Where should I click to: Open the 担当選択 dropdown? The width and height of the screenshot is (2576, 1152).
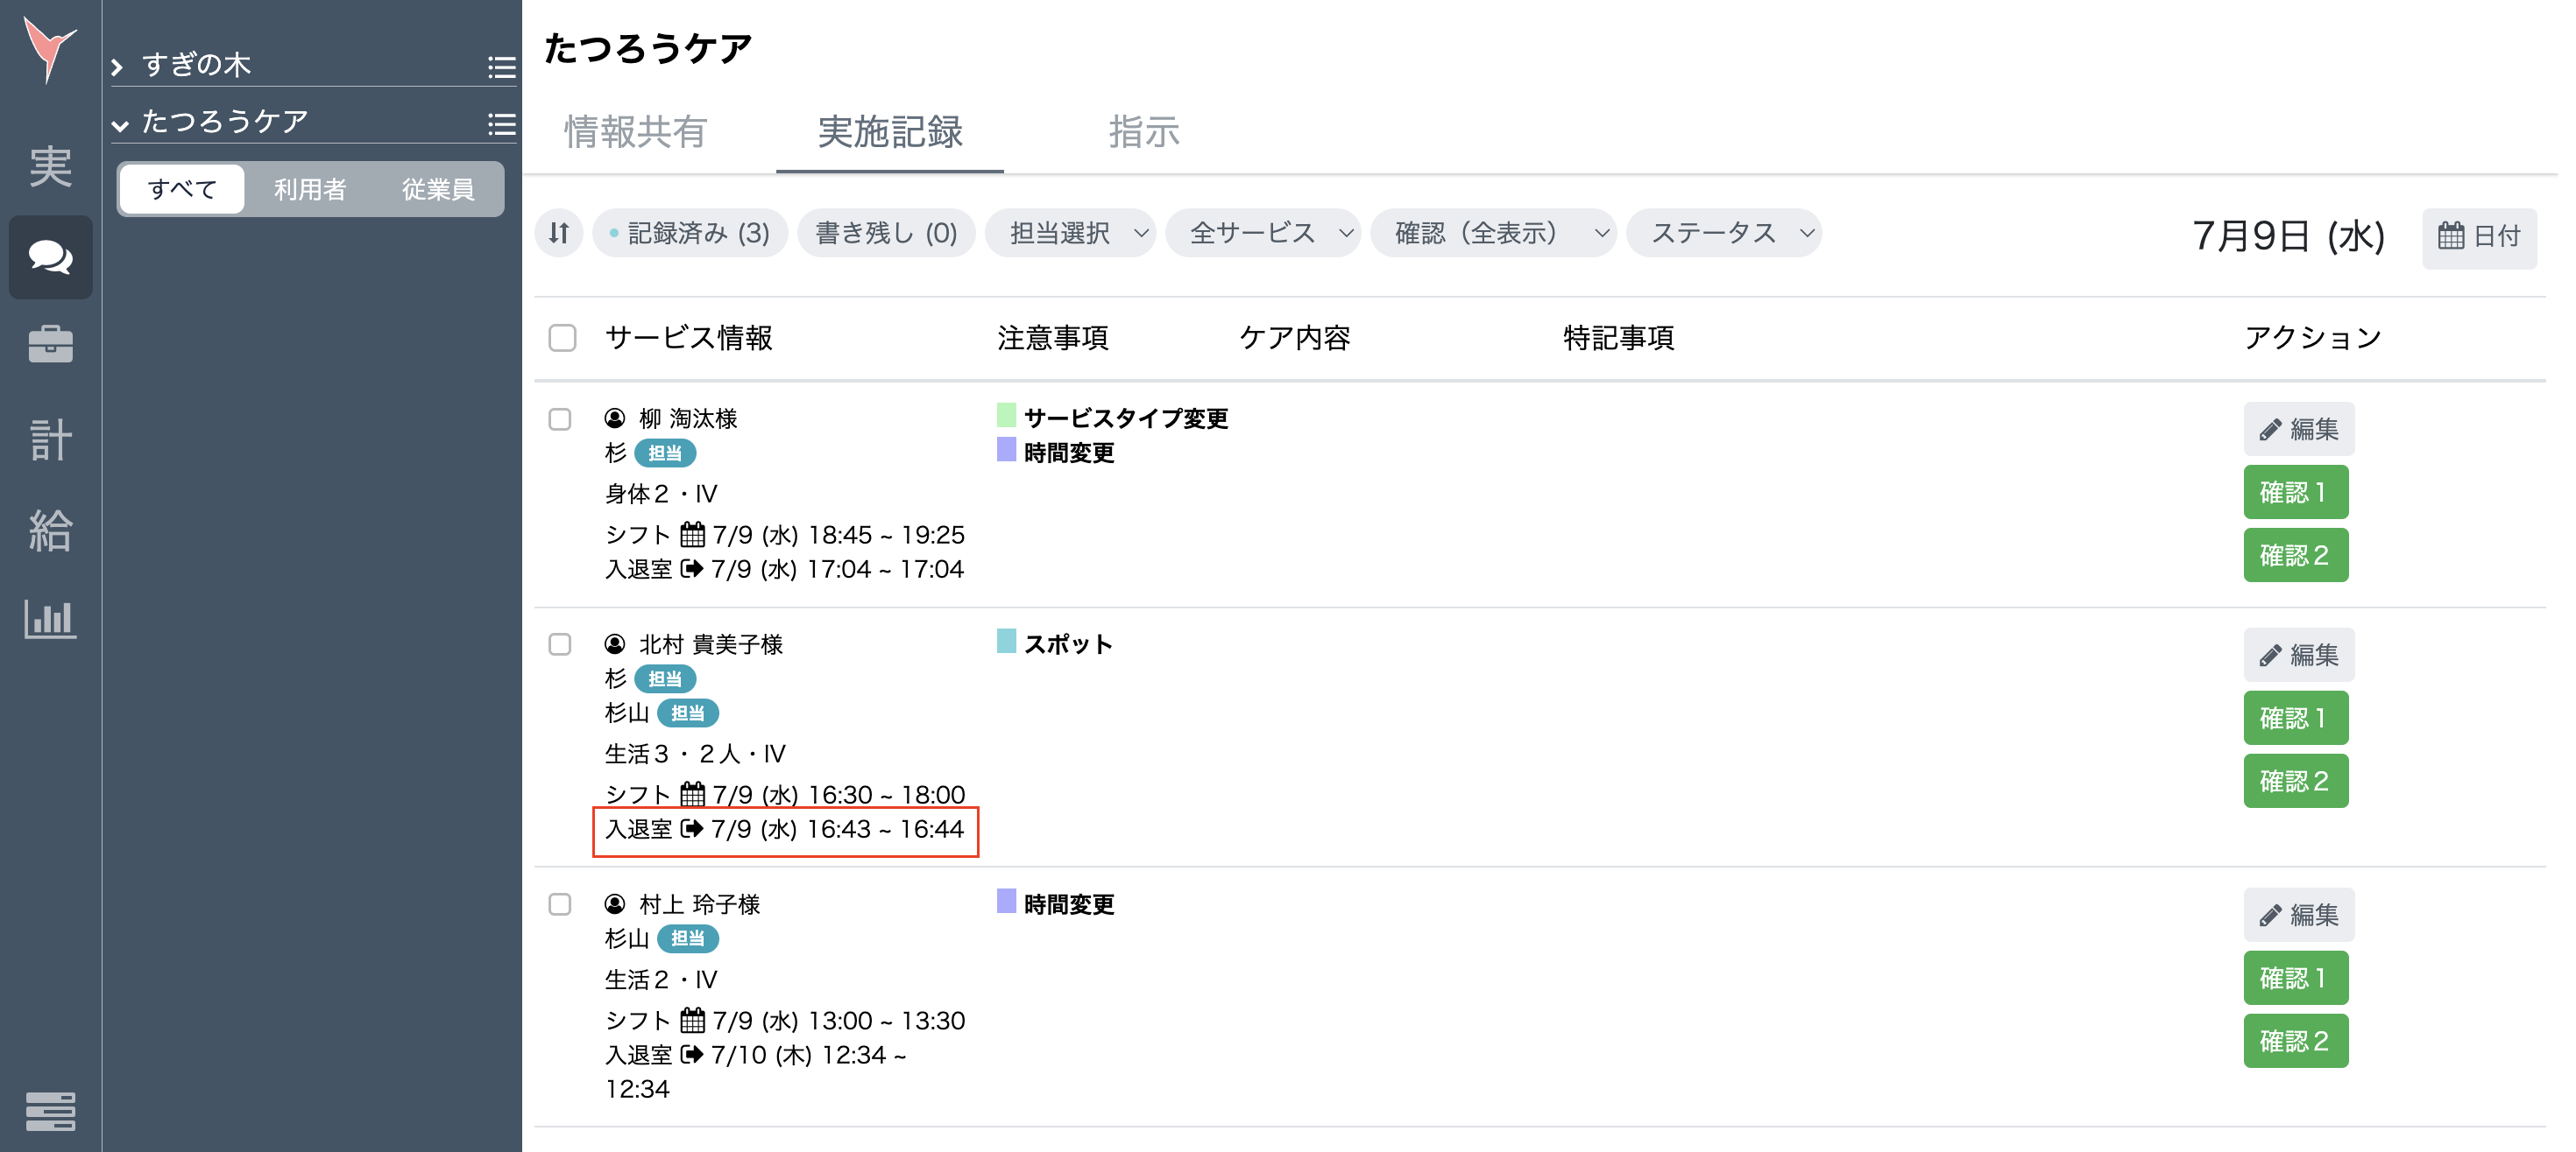point(1070,233)
